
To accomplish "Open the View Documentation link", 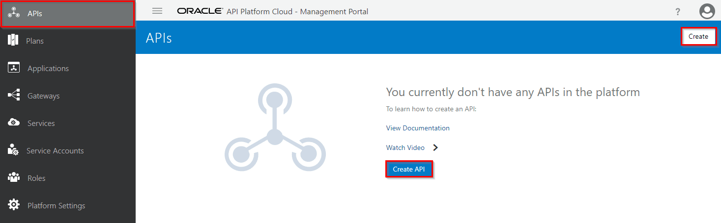I will (x=418, y=128).
